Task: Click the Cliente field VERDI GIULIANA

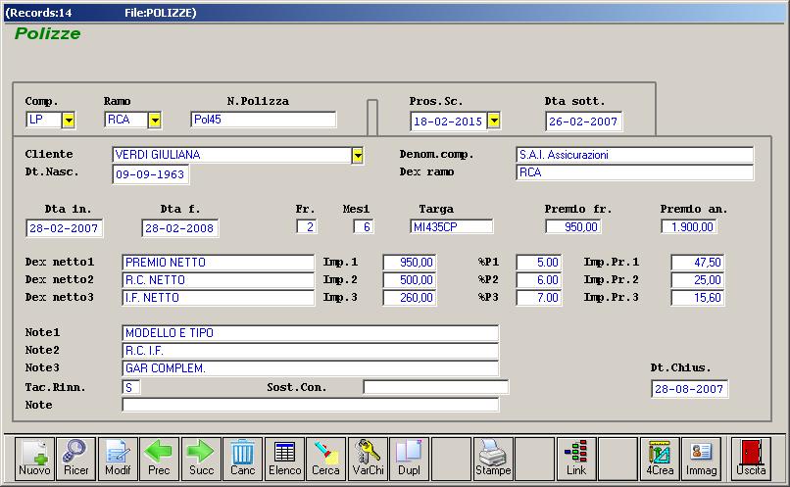Action: click(x=231, y=155)
